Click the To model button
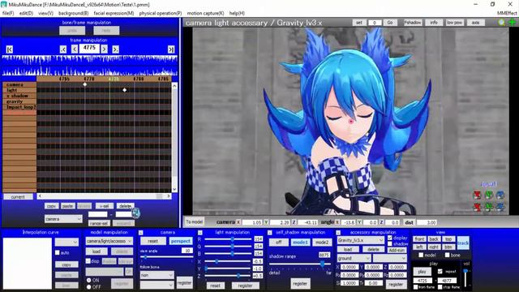The height and width of the screenshot is (292, 519). tap(195, 221)
